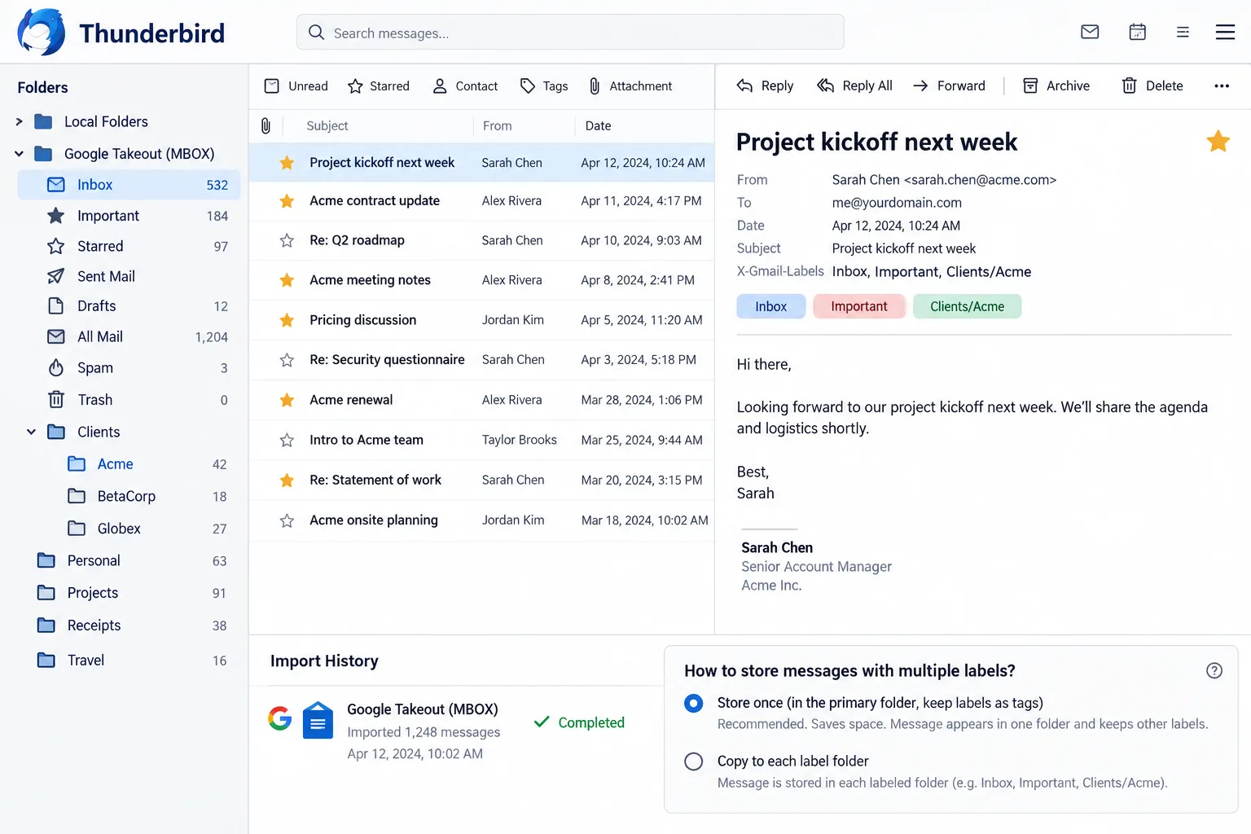The width and height of the screenshot is (1251, 834).
Task: Click the help icon in the labels panel
Action: pyautogui.click(x=1214, y=670)
